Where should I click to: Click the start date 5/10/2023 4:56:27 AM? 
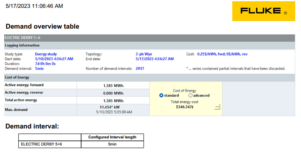coord(54,59)
